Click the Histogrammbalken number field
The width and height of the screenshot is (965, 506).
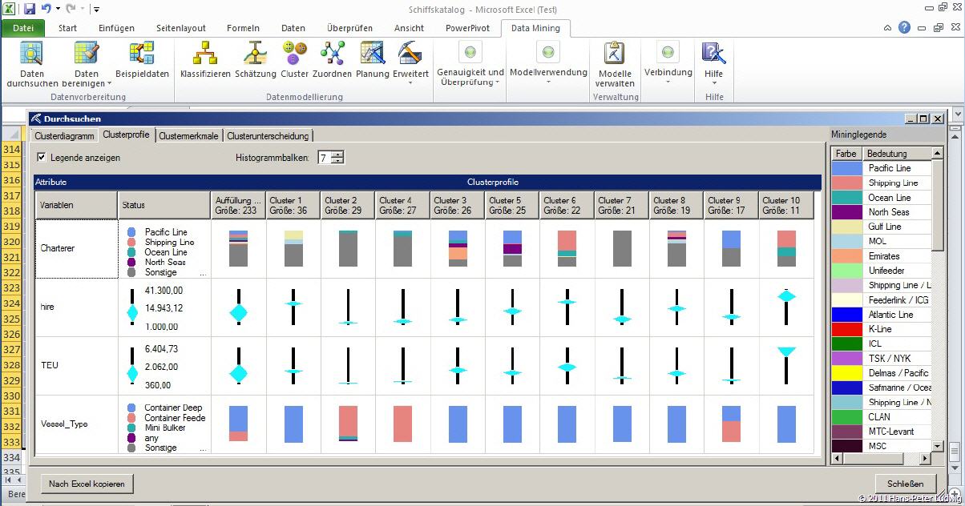pos(324,158)
